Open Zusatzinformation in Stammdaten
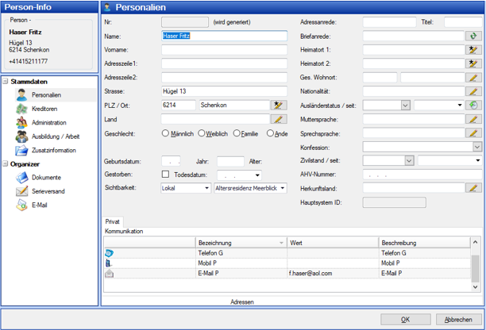The height and width of the screenshot is (330, 486). pyautogui.click(x=52, y=151)
